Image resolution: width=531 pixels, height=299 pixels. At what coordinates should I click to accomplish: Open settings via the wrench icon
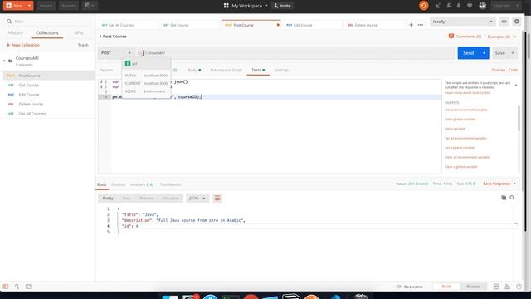coord(449,6)
